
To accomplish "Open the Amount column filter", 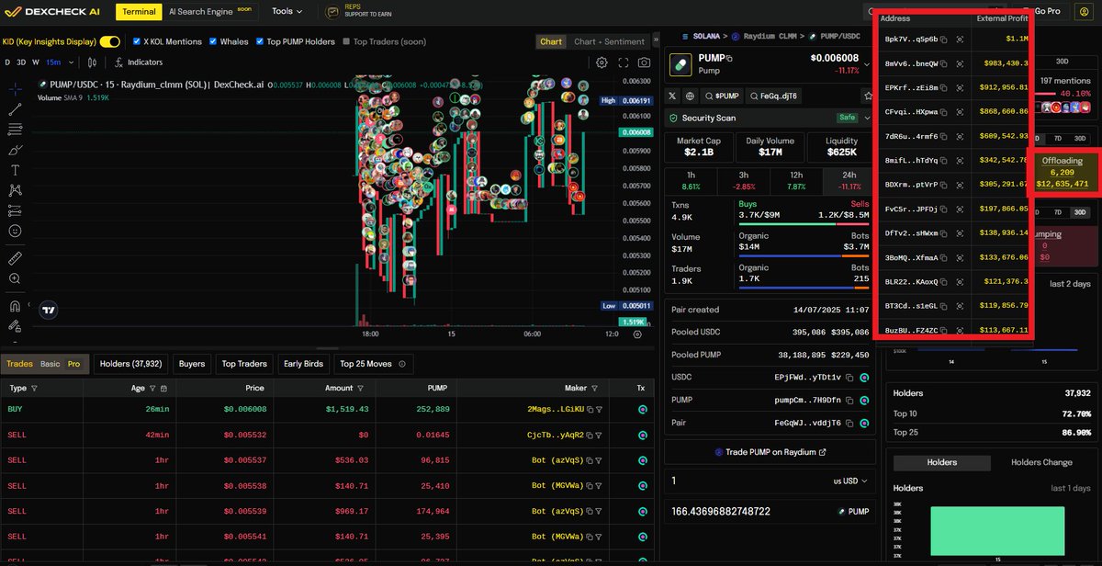I will click(361, 389).
